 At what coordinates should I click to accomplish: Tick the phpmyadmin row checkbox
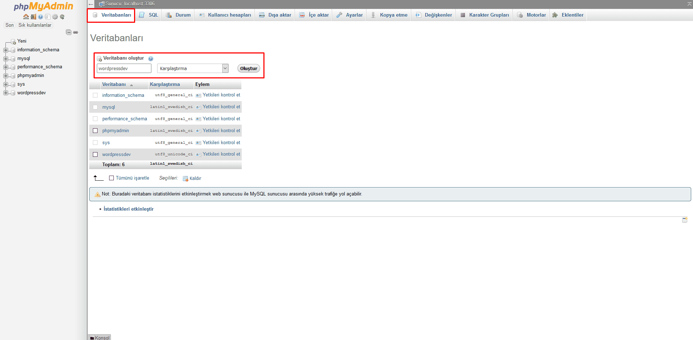(95, 131)
